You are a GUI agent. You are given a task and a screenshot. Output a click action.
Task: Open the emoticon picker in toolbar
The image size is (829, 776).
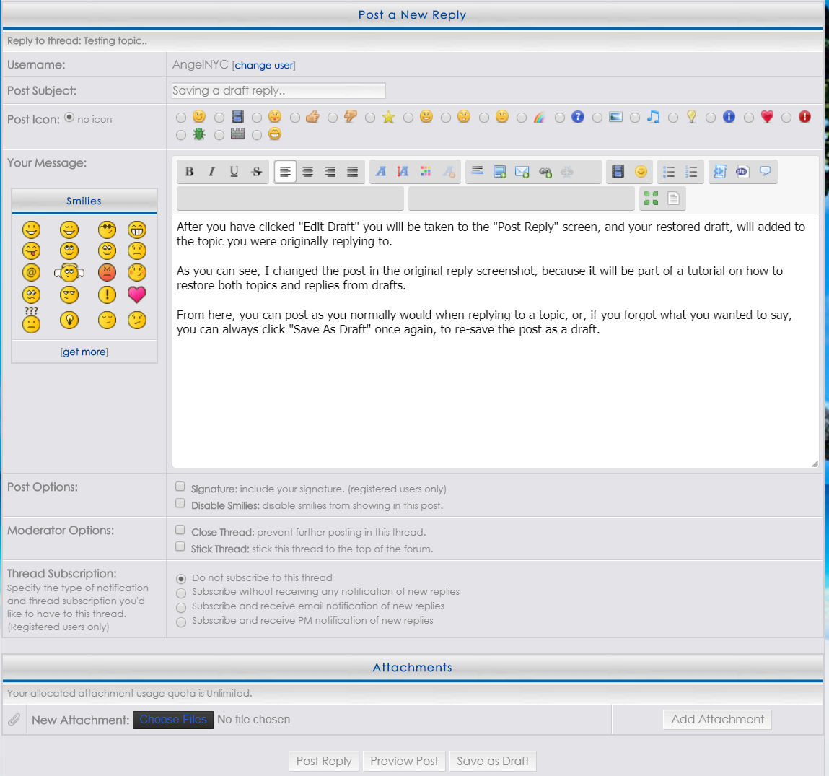click(x=641, y=171)
